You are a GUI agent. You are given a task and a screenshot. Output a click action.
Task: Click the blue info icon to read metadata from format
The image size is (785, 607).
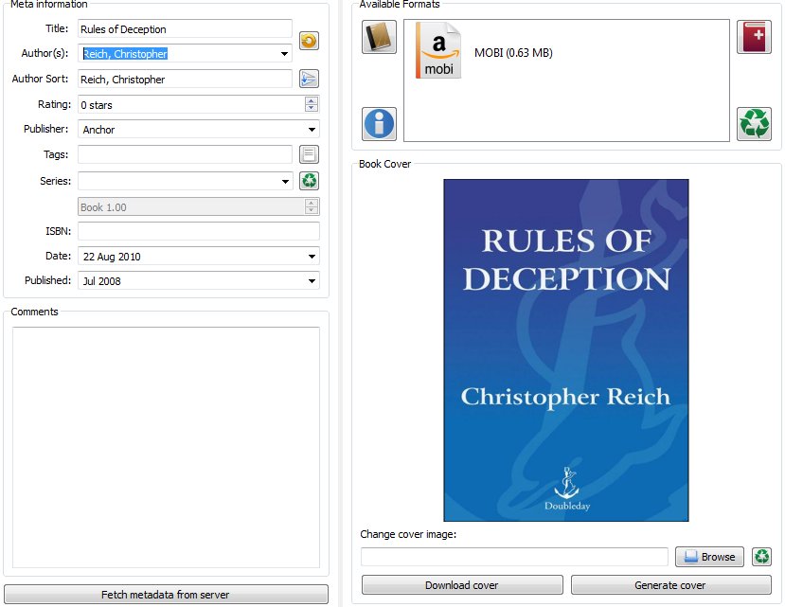379,124
